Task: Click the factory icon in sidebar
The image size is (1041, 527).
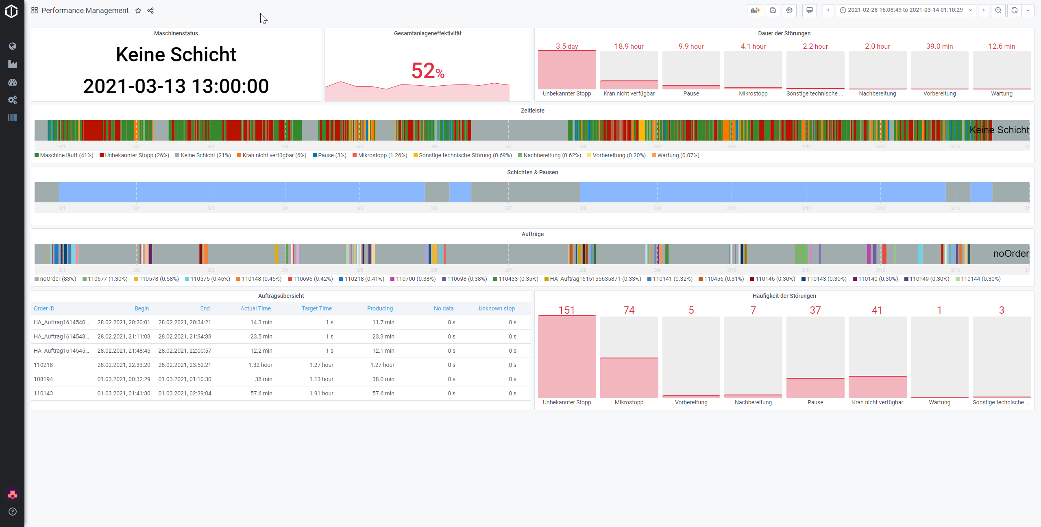Action: 12,64
